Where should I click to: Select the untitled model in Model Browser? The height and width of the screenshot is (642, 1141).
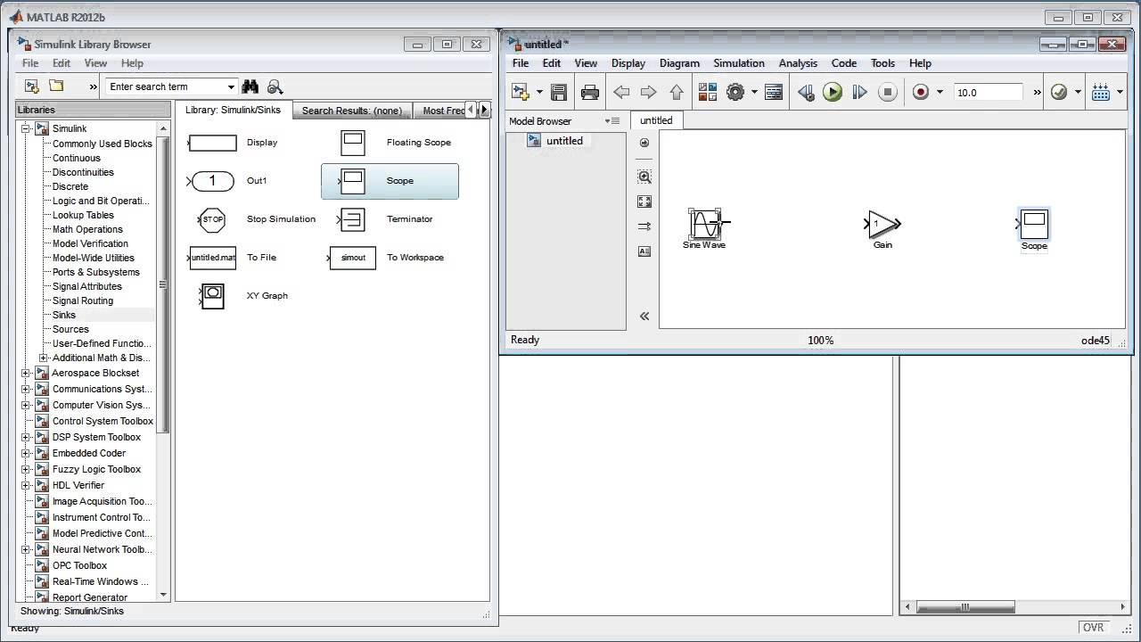564,141
